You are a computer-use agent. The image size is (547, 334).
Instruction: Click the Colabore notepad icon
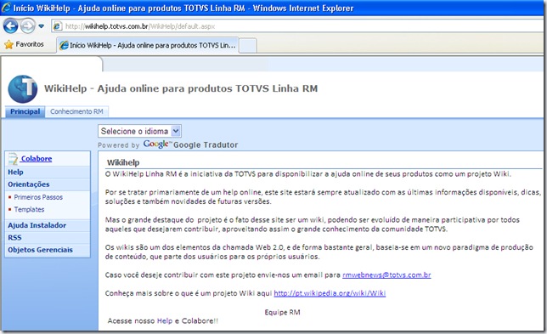[13, 159]
